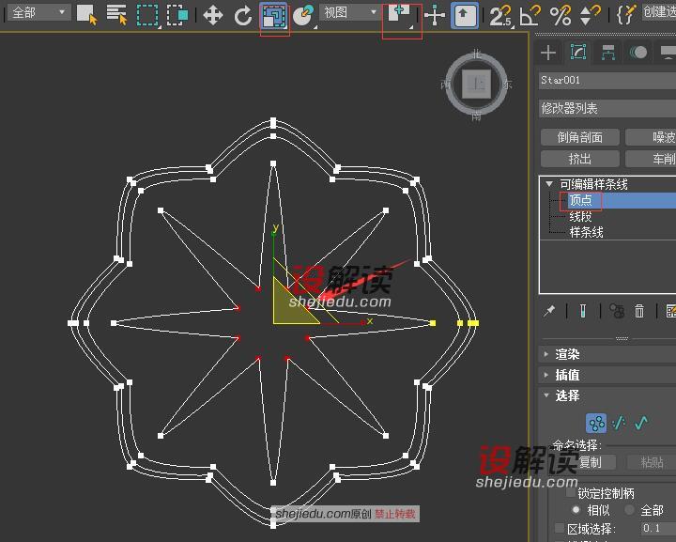Click the 粘贴 named selection button
This screenshot has height=542, width=676.
(x=652, y=463)
